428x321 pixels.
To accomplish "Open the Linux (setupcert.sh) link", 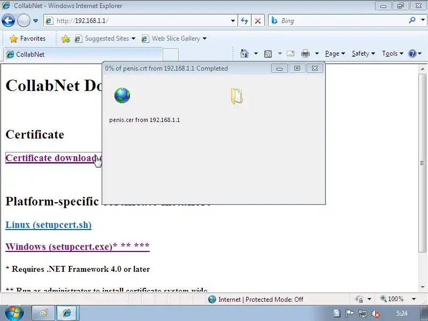I will pos(48,225).
